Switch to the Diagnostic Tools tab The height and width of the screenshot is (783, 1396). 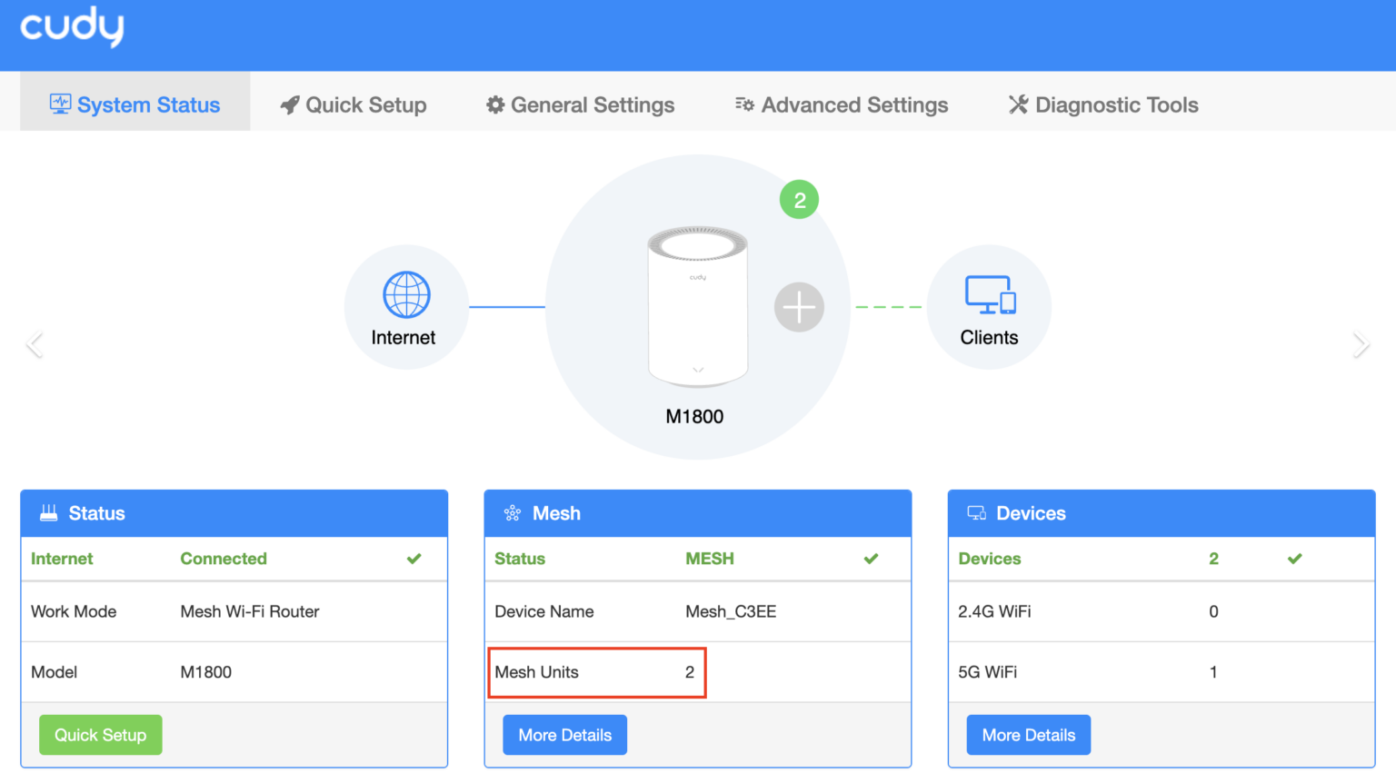click(1103, 105)
